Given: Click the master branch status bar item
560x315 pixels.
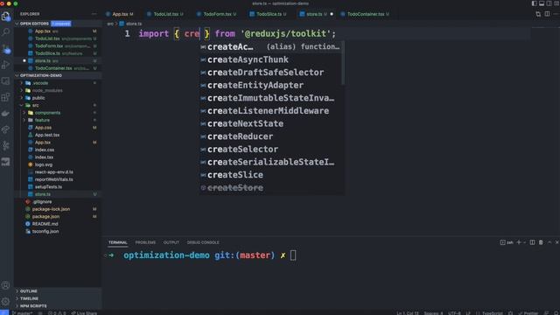Looking at the screenshot, I should coord(22,313).
